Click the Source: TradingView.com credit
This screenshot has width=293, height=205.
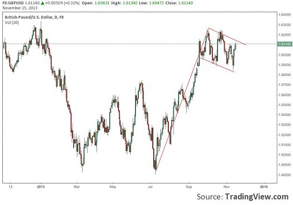point(242,197)
